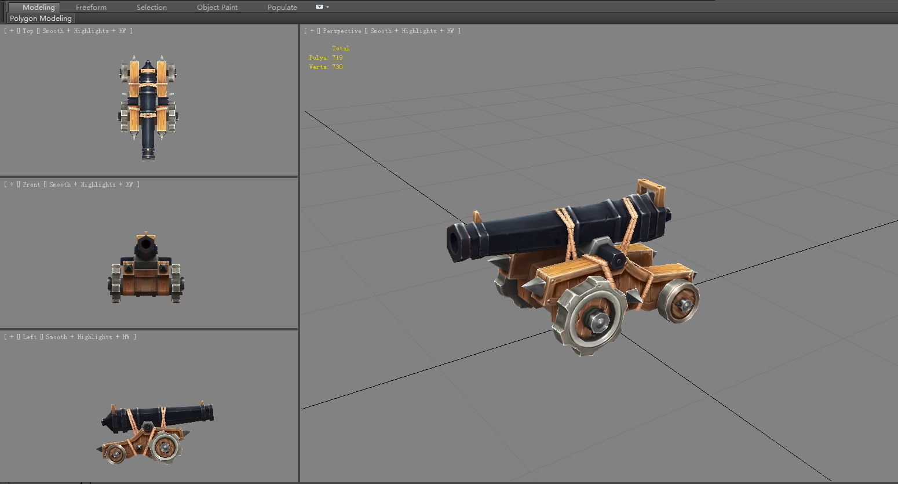Click the 'Verts: 730' statistic
This screenshot has width=898, height=484.
pyautogui.click(x=326, y=67)
